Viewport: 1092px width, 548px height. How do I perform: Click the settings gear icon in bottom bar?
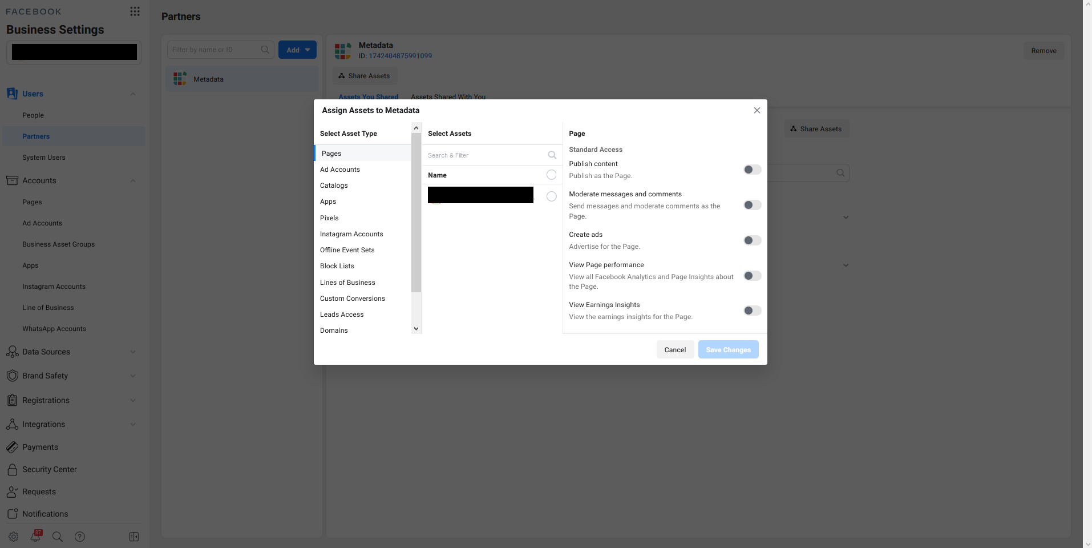[x=14, y=537]
